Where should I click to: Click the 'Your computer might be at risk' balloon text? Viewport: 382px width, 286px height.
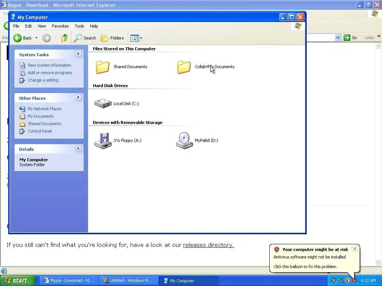click(315, 250)
